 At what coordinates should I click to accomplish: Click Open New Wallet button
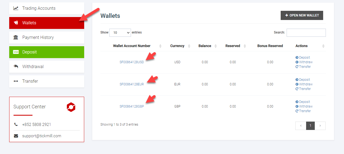click(x=302, y=15)
